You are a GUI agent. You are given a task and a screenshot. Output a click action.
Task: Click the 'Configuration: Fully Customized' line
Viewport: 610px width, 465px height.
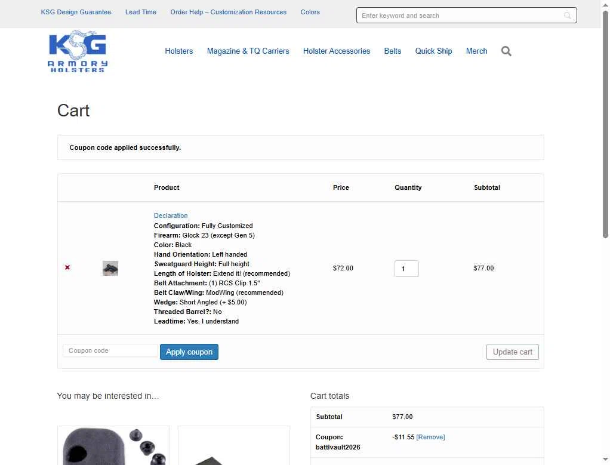coord(204,226)
